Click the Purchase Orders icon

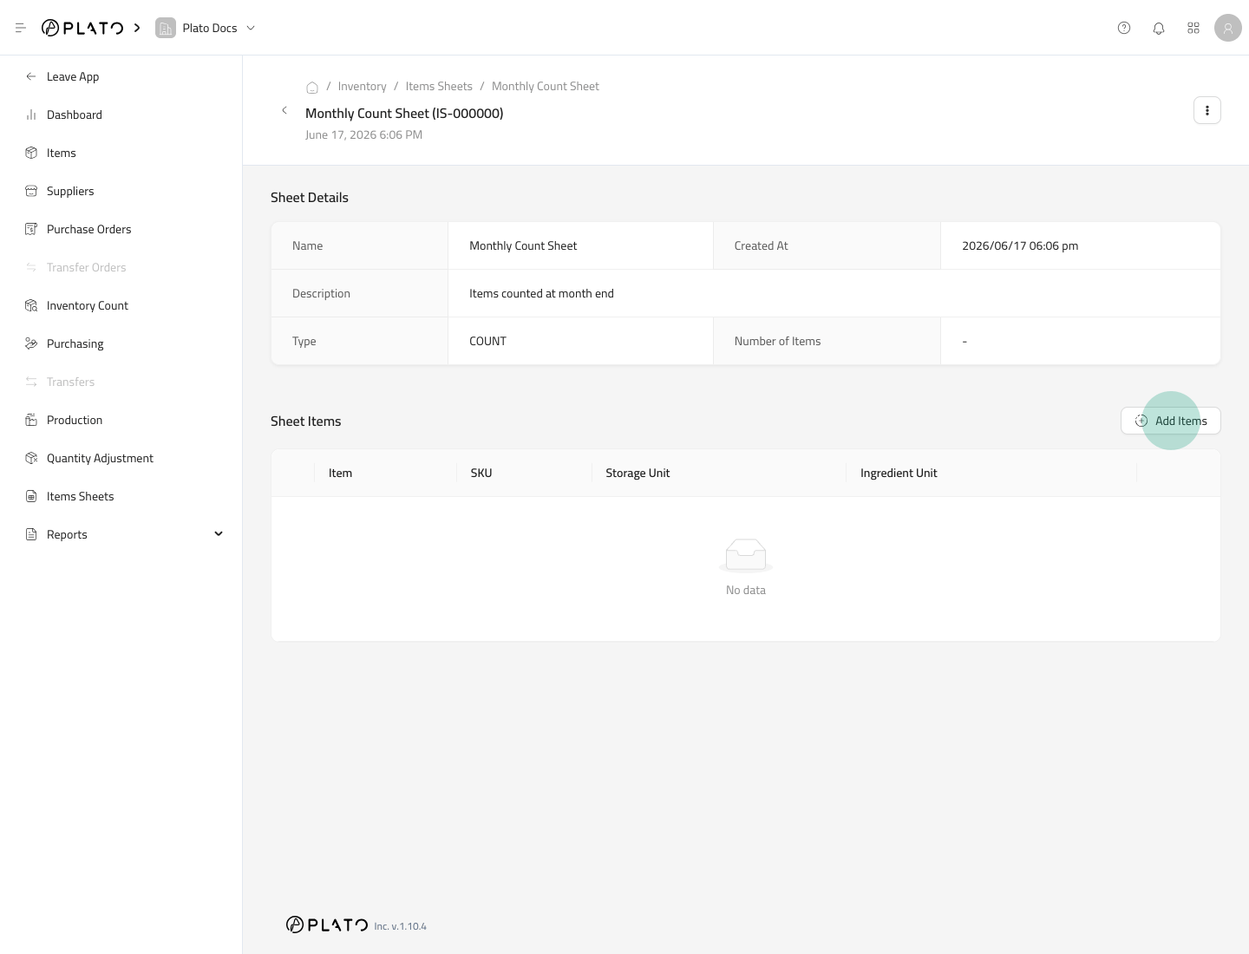(31, 229)
